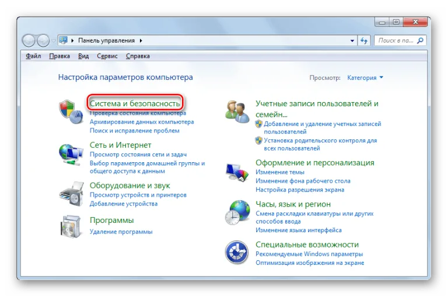Minimize the Control Panel window
This screenshot has height=297, width=448.
click(x=382, y=22)
